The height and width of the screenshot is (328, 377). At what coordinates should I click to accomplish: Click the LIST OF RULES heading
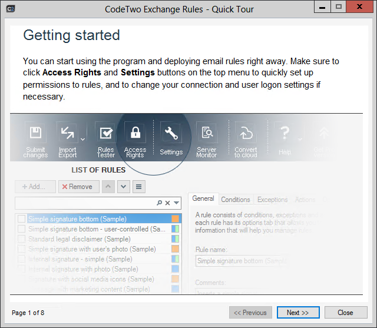(x=98, y=170)
